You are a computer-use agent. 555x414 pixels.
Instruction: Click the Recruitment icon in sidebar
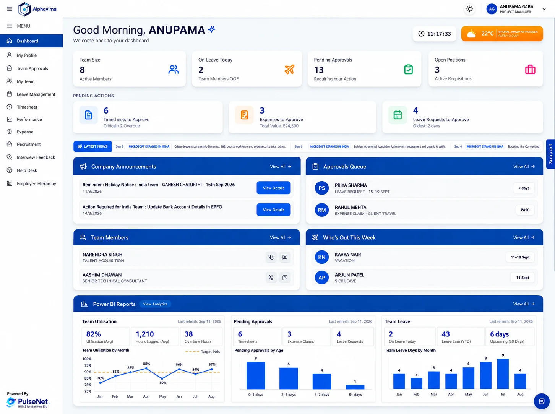[10, 144]
